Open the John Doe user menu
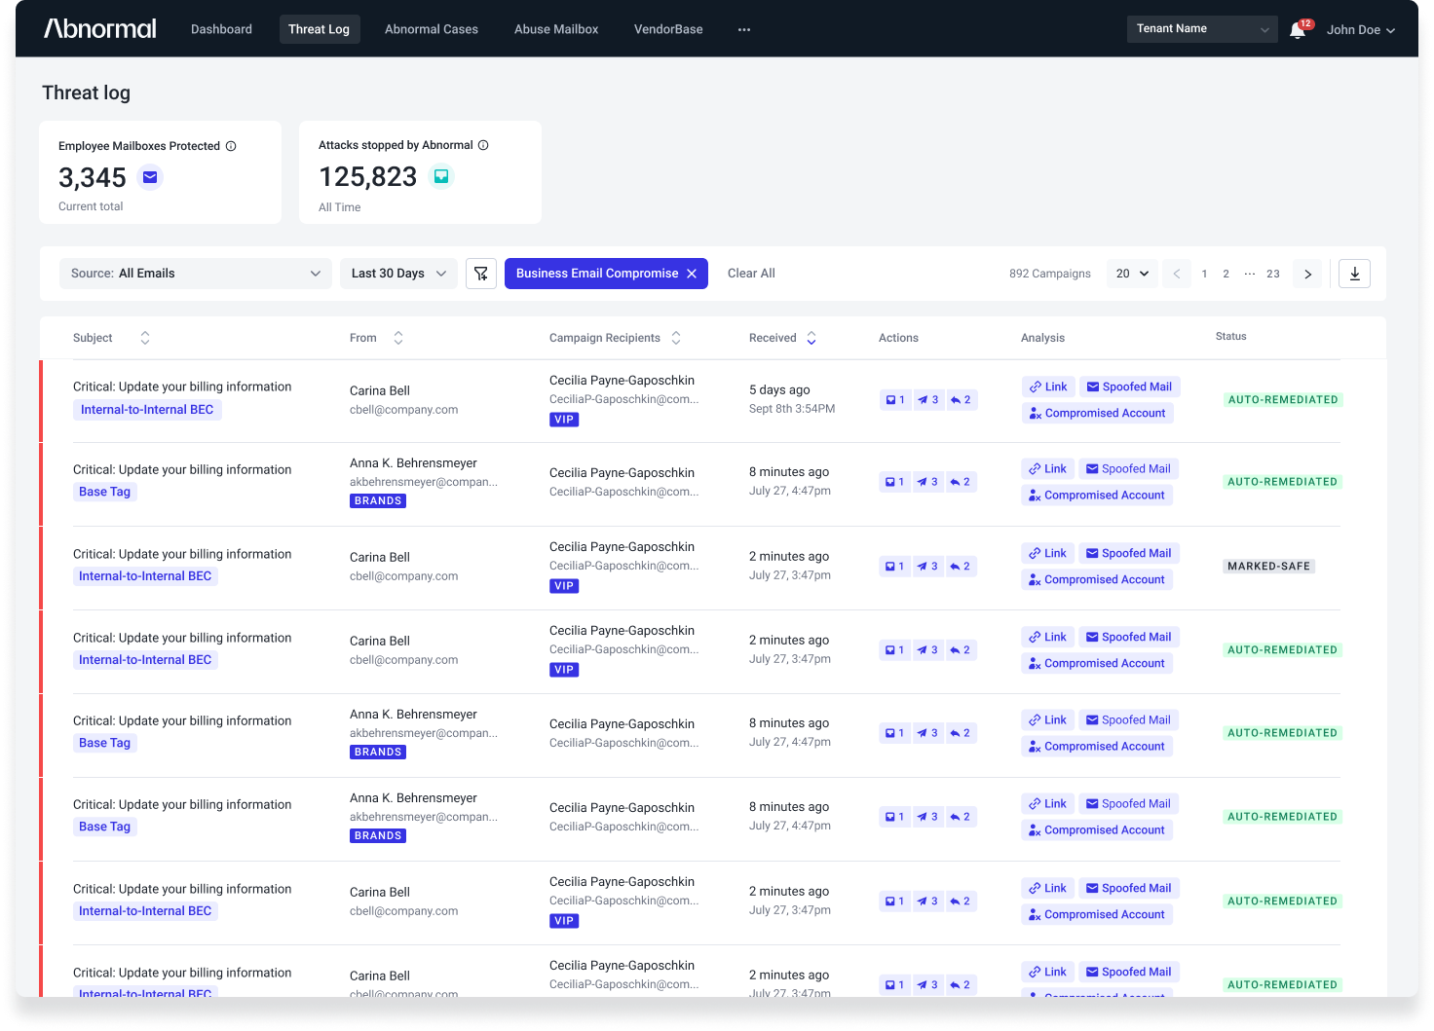The image size is (1434, 1031). click(x=1361, y=30)
